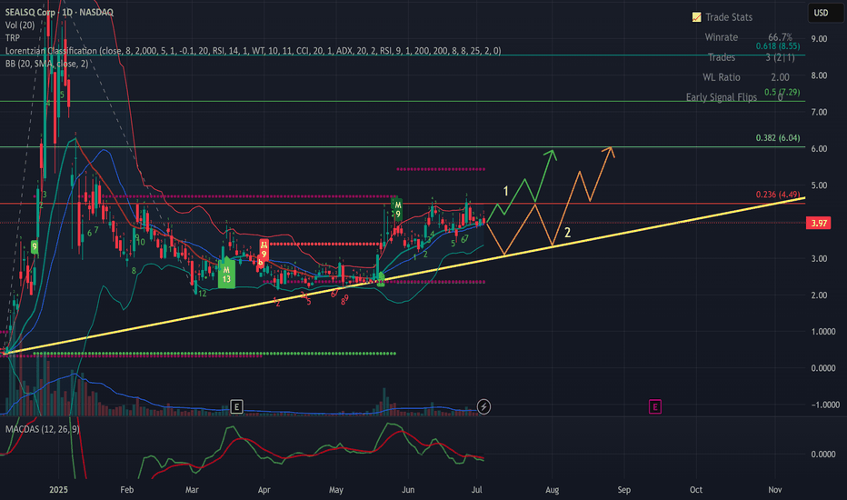
Task: Click the MACDAS pane 0.0000 axis label
Action: [x=823, y=454]
